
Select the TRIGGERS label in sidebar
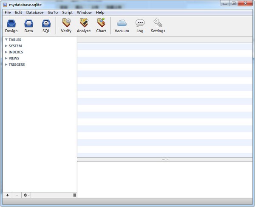tap(17, 64)
